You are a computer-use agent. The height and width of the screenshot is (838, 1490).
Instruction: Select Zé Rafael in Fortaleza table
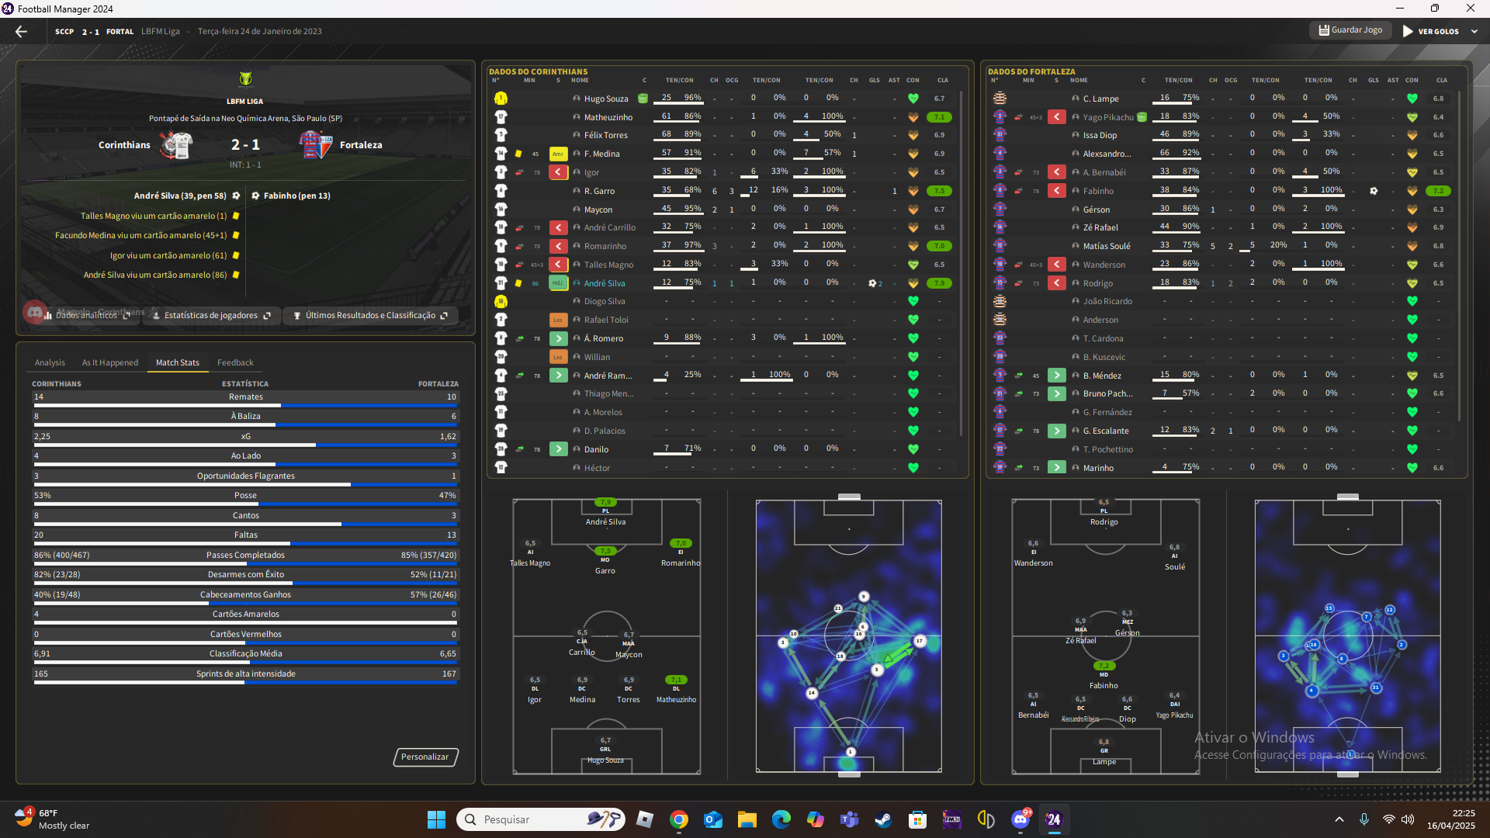(1100, 227)
